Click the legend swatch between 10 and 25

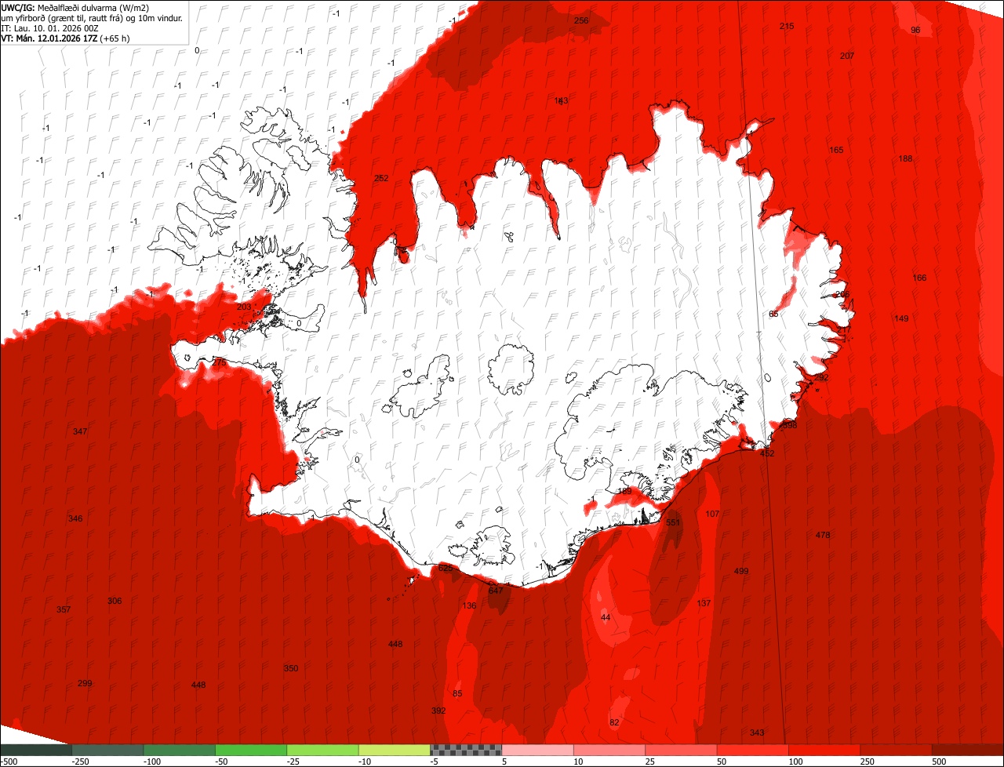pyautogui.click(x=609, y=750)
